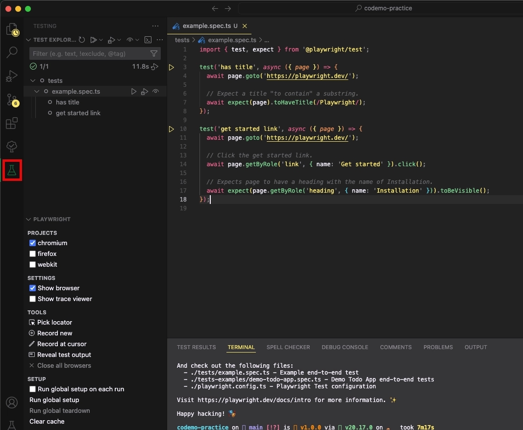Debug tests in example.spec.ts row bug icon
The image size is (523, 430).
pyautogui.click(x=145, y=91)
